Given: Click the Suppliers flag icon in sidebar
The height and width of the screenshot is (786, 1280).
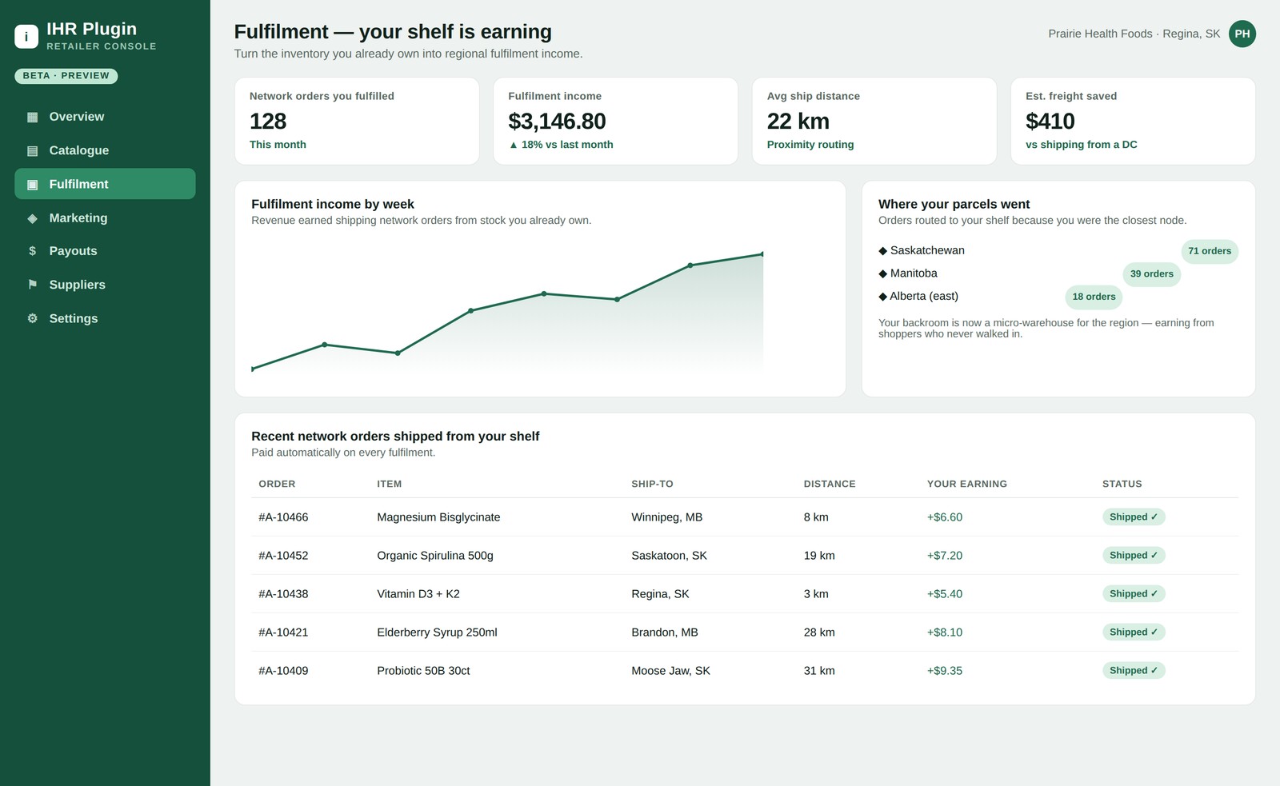Looking at the screenshot, I should click(33, 285).
